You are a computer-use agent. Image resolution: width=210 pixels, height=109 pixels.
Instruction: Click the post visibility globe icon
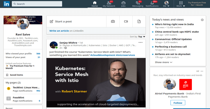pos(66,48)
